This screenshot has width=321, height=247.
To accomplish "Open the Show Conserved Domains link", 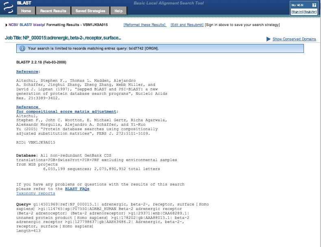I will (294, 39).
